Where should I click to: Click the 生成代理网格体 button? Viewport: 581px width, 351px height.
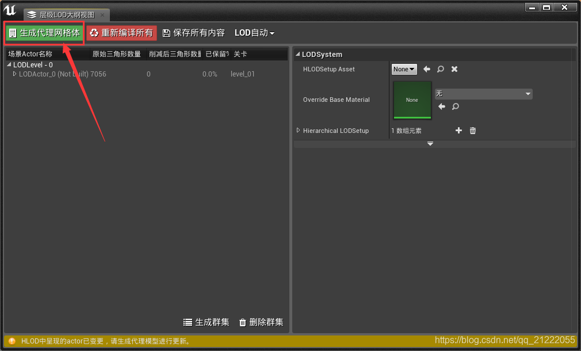44,33
